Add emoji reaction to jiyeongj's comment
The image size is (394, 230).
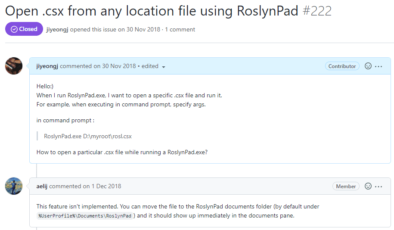coord(368,66)
